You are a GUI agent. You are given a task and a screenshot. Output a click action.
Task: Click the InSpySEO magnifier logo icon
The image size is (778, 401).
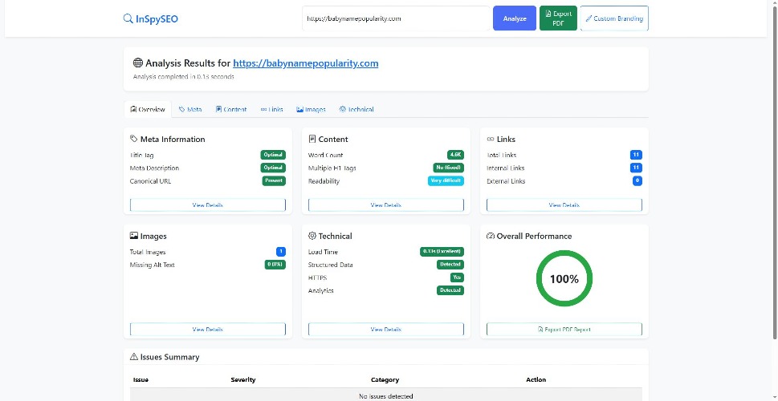(x=128, y=18)
